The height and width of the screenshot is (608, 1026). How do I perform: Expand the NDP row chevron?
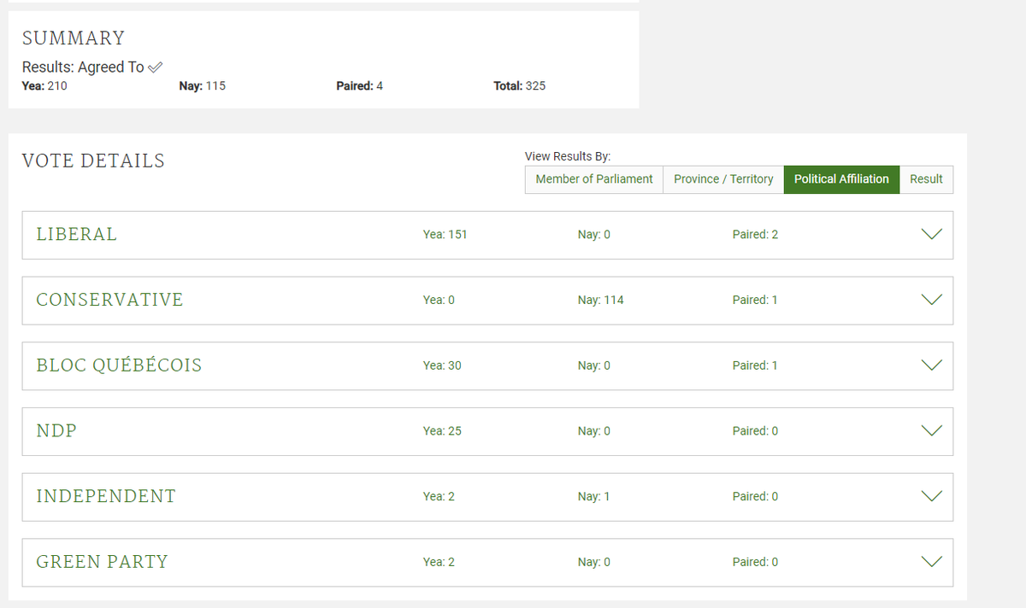pos(932,431)
